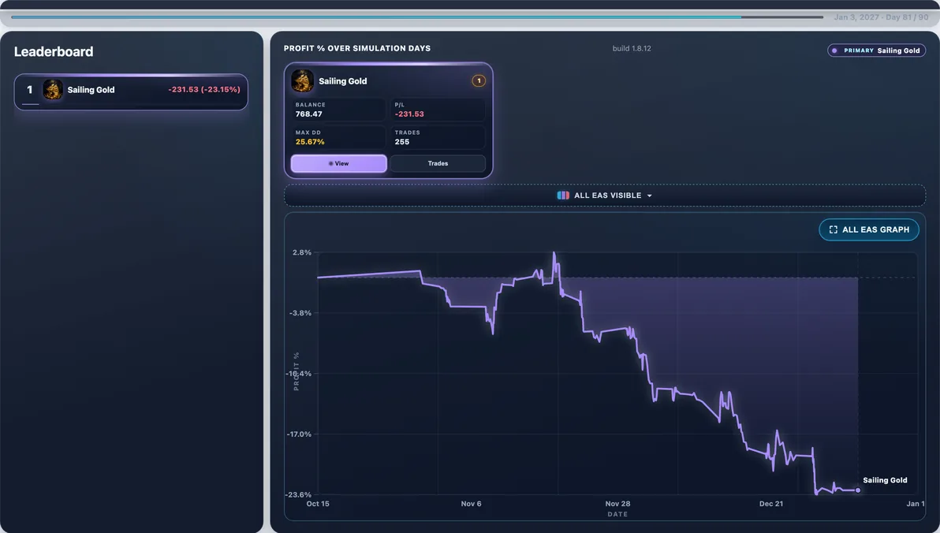Screen dimensions: 940x533
Task: Click Sailing Gold avatar in leaderboard row
Action: 53,90
